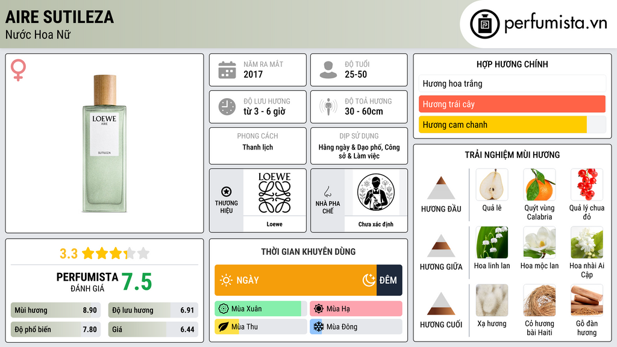Click the flower icon for Mùa Xuân
The height and width of the screenshot is (347, 617).
(224, 309)
